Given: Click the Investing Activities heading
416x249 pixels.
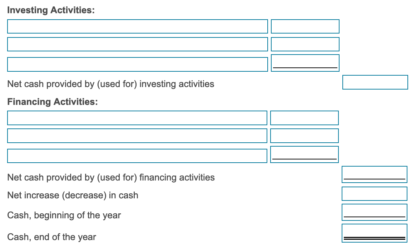Looking at the screenshot, I should click(x=50, y=10).
